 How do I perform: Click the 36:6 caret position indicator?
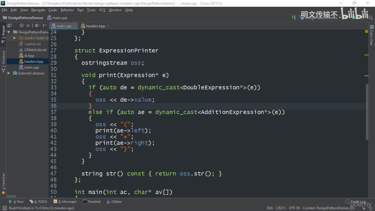pyautogui.click(x=270, y=208)
